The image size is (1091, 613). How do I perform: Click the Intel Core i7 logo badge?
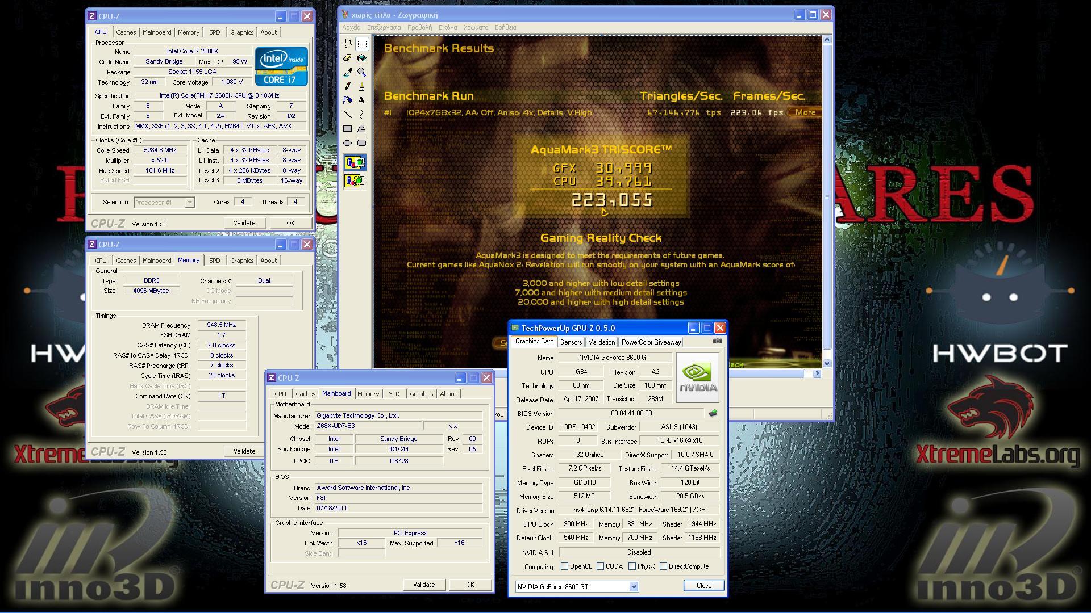pos(281,66)
